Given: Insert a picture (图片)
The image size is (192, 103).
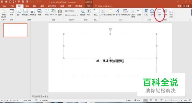Looking at the screenshot, I should (19, 12).
